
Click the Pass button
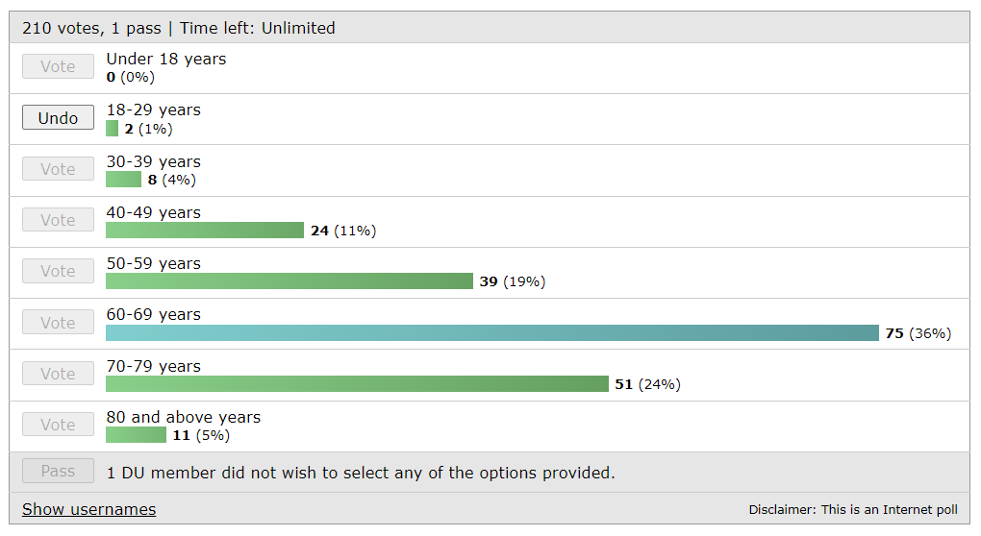click(x=58, y=471)
